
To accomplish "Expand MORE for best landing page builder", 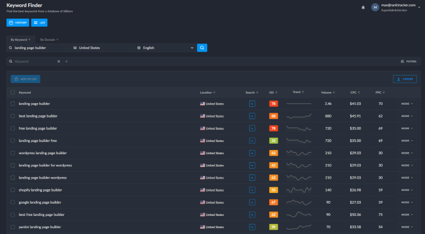I will coord(407,116).
